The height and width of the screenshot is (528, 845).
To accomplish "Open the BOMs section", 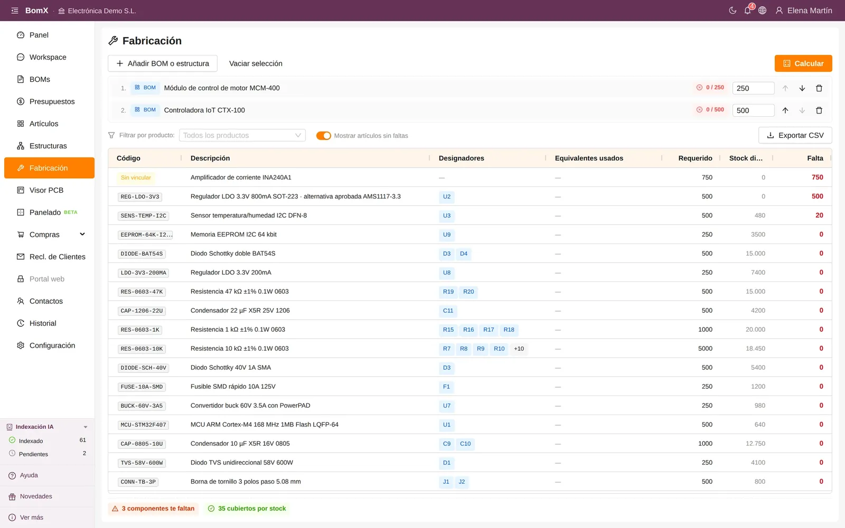I will [49, 79].
